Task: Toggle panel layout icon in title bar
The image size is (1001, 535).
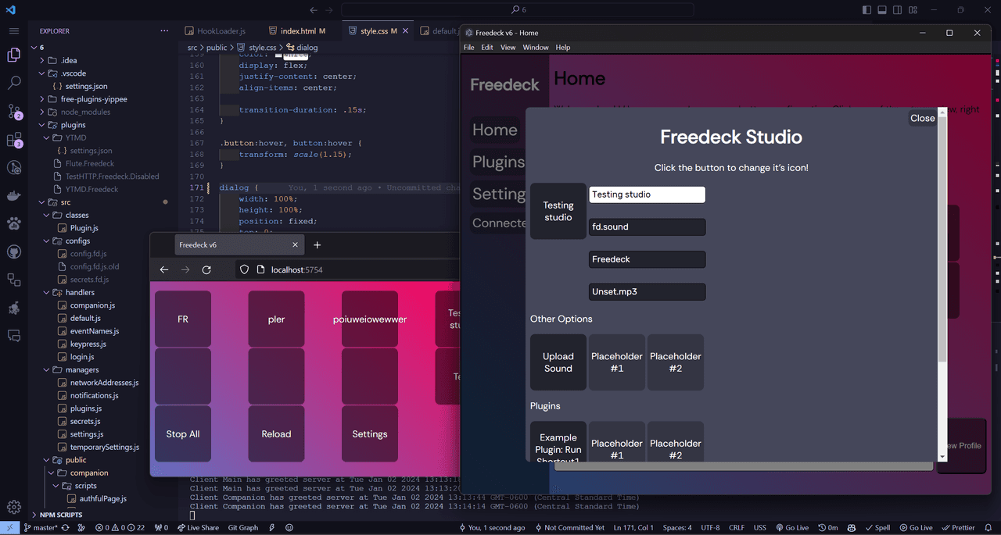Action: (x=882, y=10)
